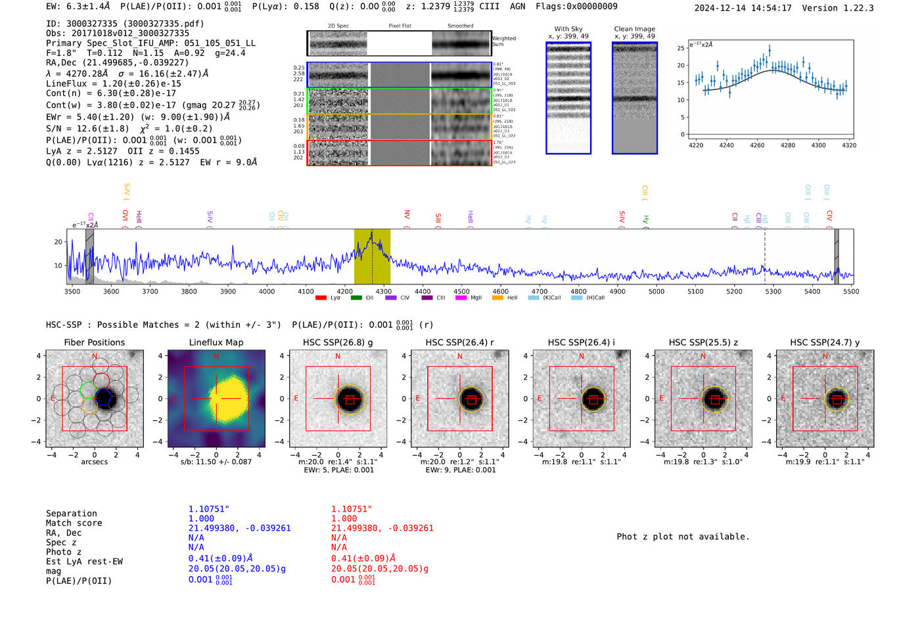
Task: Open the HSC SSP(26.8) g cutout
Action: tap(338, 399)
